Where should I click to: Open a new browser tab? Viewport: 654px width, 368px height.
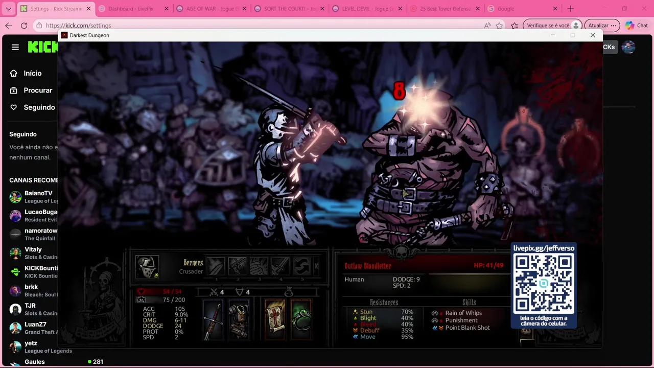(571, 9)
